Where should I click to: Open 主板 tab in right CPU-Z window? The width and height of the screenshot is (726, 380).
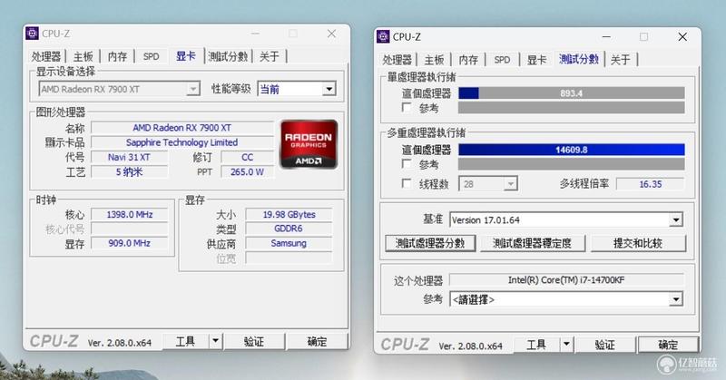pos(435,60)
